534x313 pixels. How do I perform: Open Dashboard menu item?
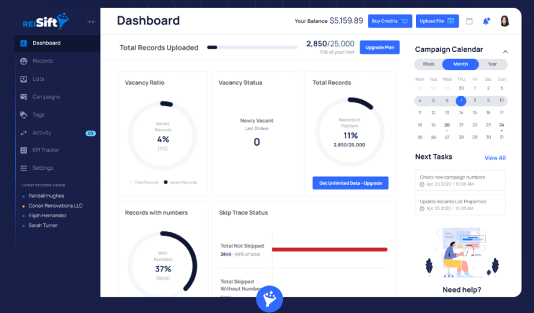pyautogui.click(x=58, y=43)
